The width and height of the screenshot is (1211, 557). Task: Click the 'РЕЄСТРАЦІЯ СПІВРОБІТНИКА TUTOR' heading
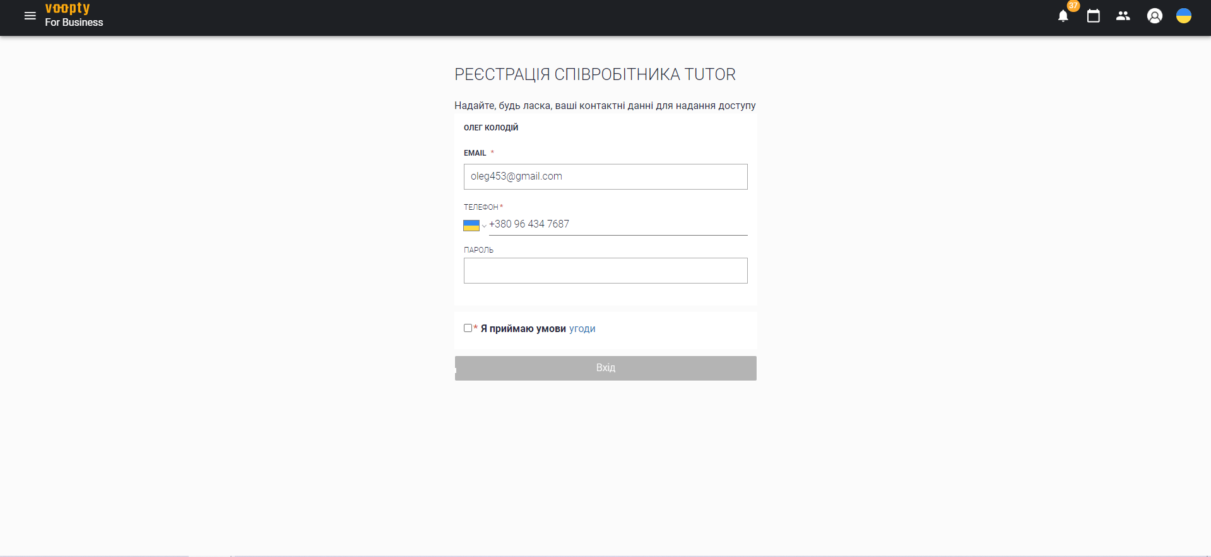click(x=594, y=75)
